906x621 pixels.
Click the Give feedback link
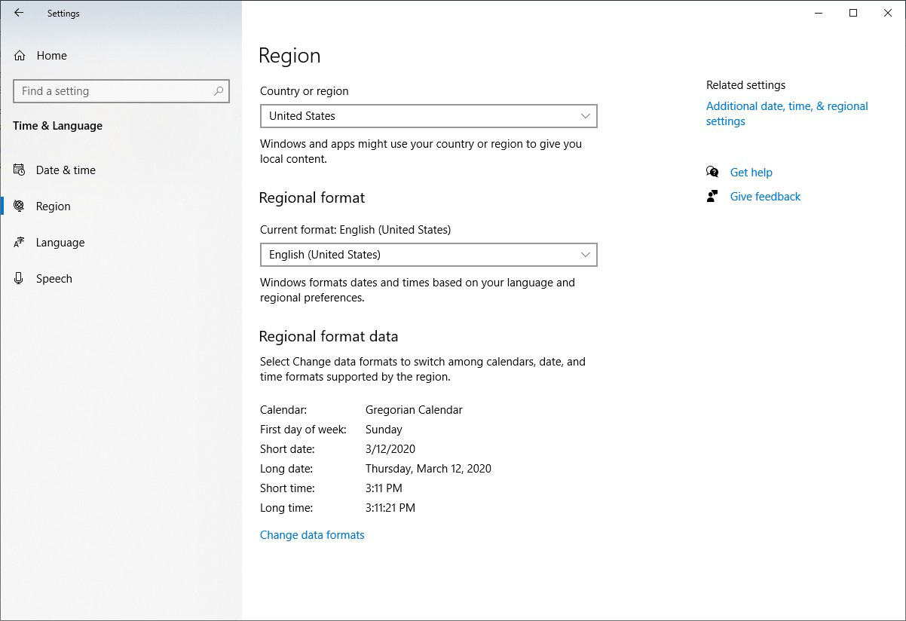coord(765,197)
